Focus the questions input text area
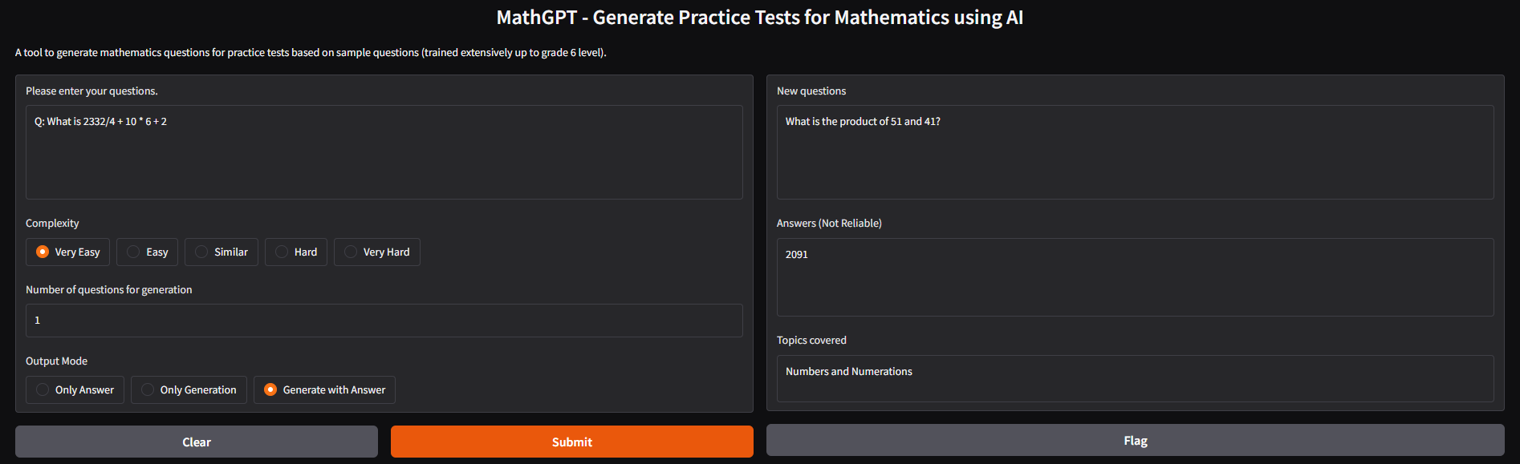 (384, 152)
